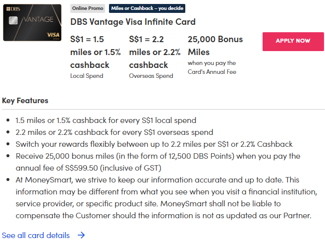Click the bullet about S$1 local spend
Screen dimensions: 325x244
coord(106,121)
